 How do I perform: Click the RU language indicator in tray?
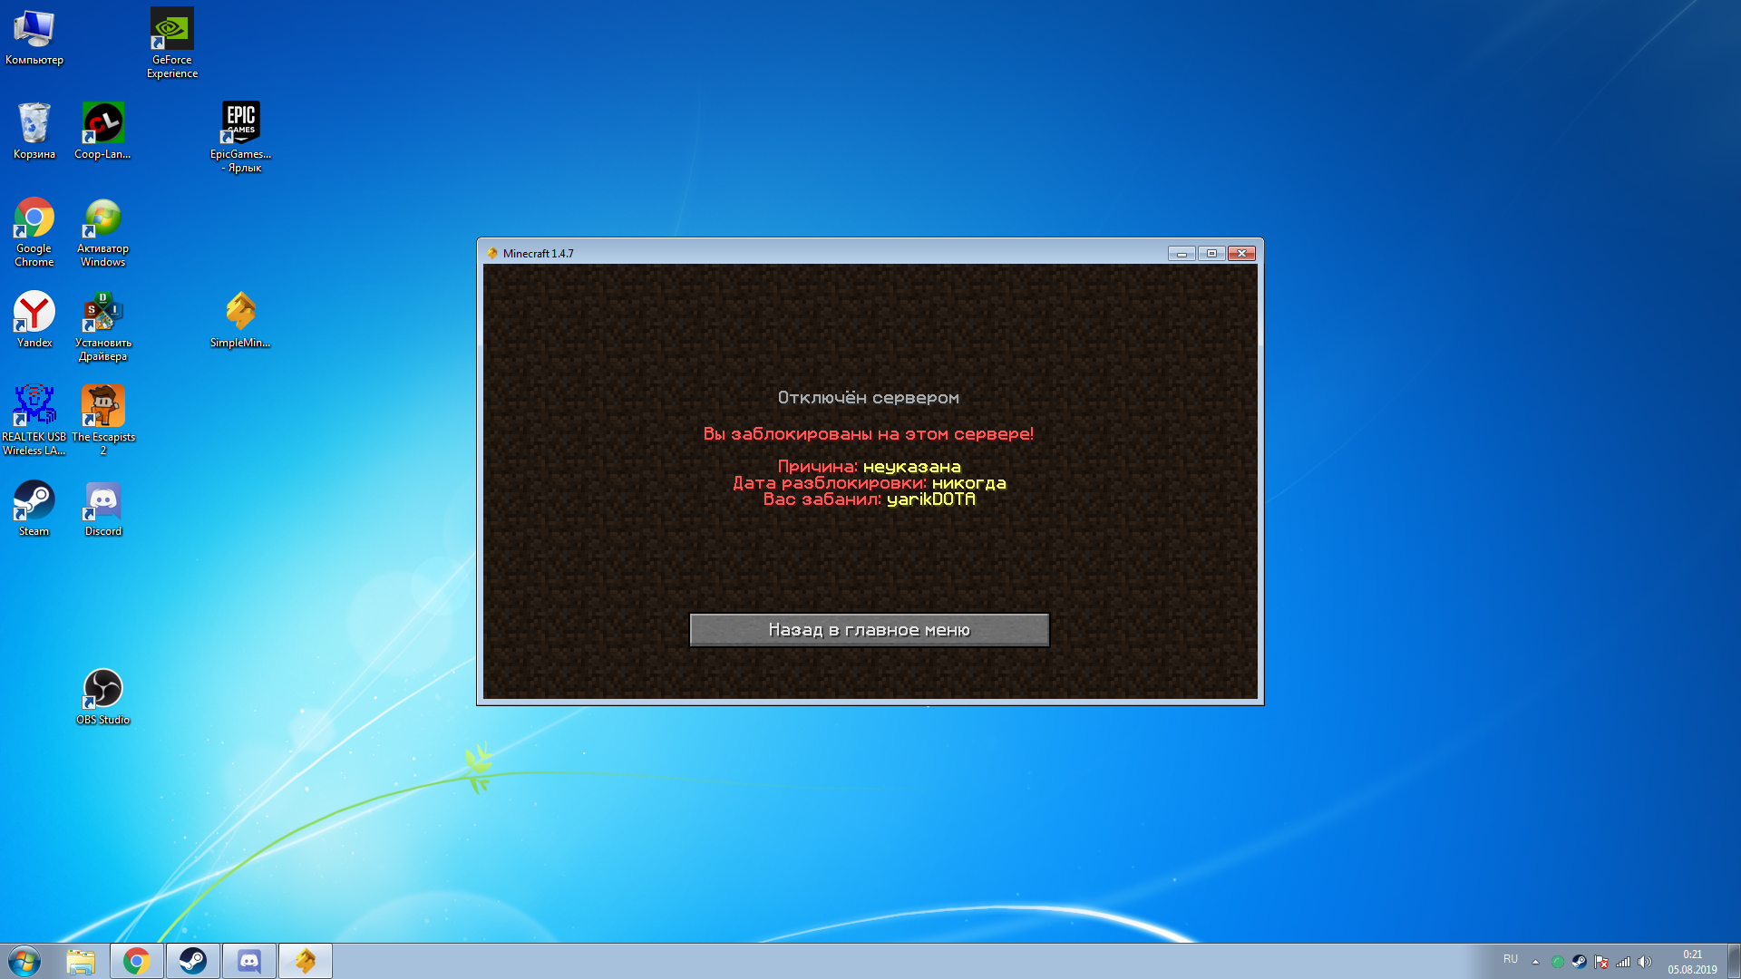pos(1511,959)
